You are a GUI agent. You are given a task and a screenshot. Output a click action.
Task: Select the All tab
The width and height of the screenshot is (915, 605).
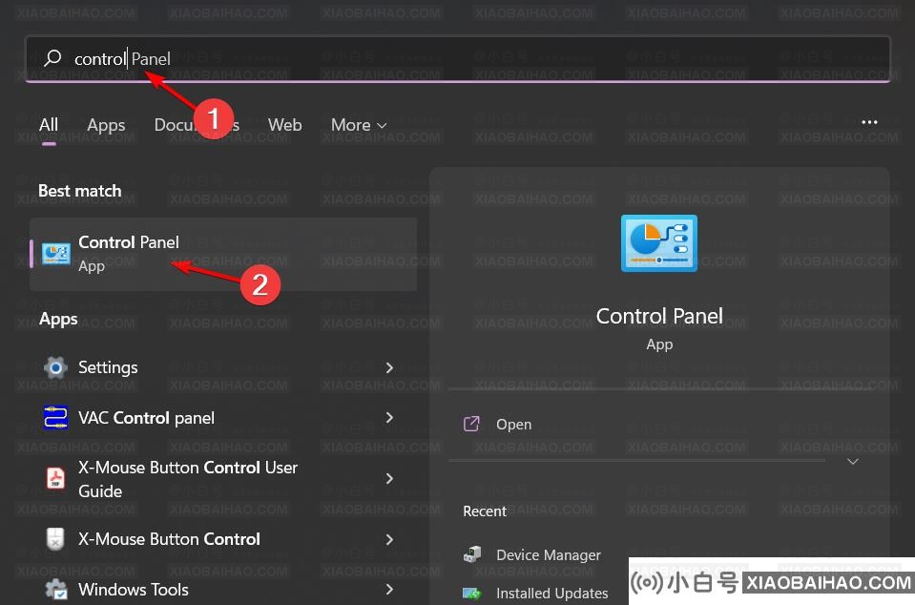tap(49, 125)
